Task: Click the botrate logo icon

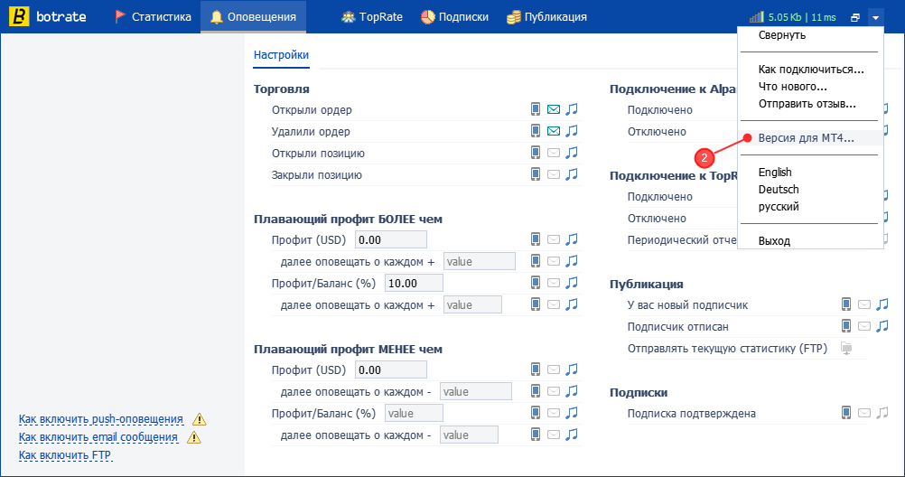Action: point(19,17)
